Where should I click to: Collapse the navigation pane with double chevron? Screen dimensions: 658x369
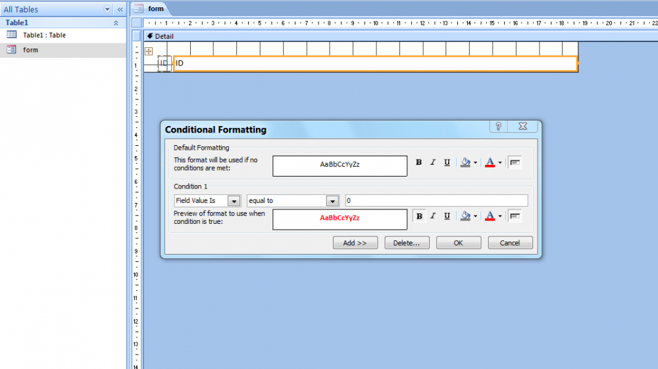coord(120,9)
